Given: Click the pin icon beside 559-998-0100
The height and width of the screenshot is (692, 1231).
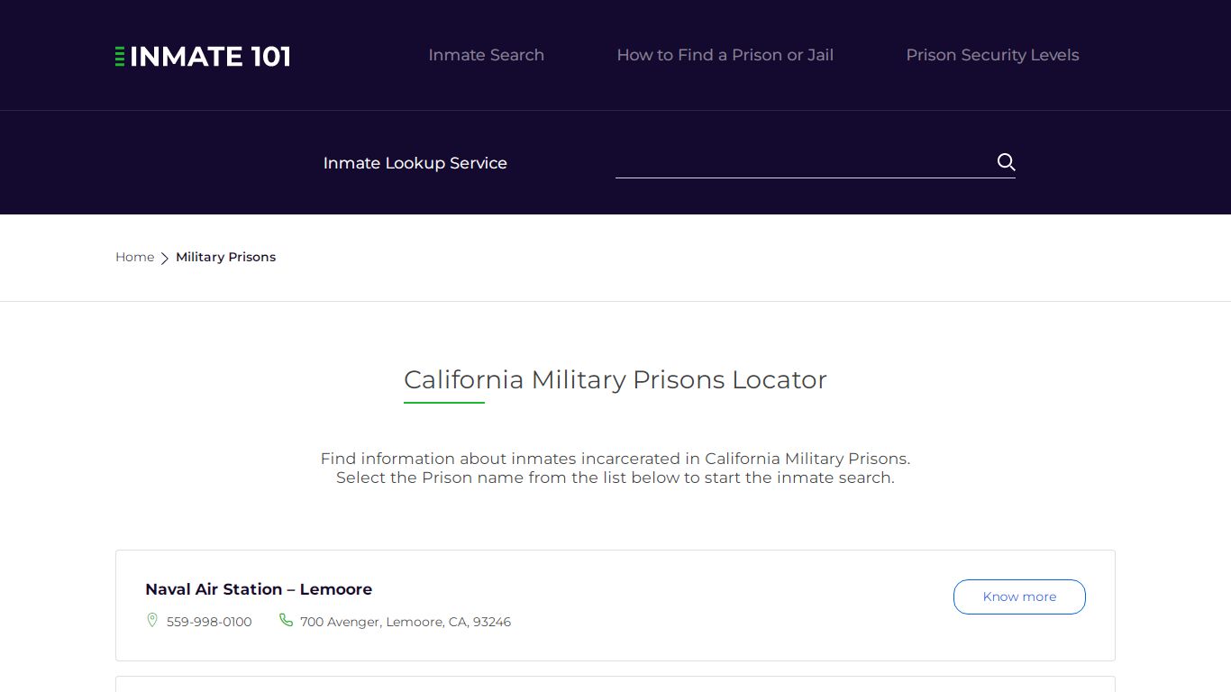Looking at the screenshot, I should click(152, 621).
